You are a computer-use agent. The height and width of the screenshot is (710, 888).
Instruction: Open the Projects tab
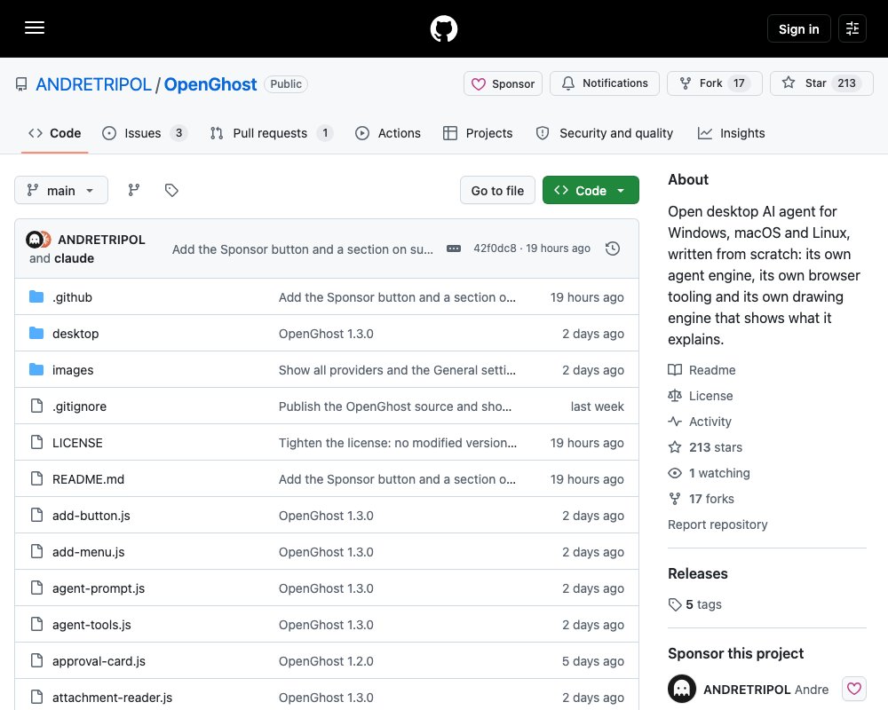(478, 133)
